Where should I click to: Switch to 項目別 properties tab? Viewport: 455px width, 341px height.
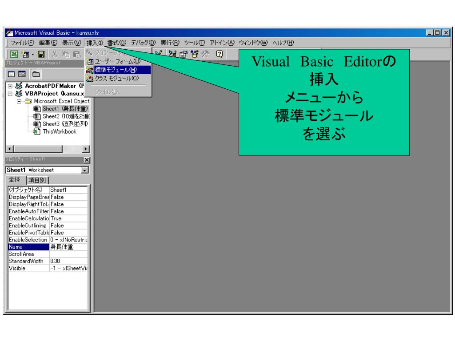(x=37, y=180)
